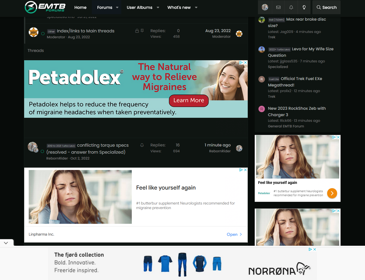Open New 2023 RockShox Zeb with Charger 3

point(297,112)
